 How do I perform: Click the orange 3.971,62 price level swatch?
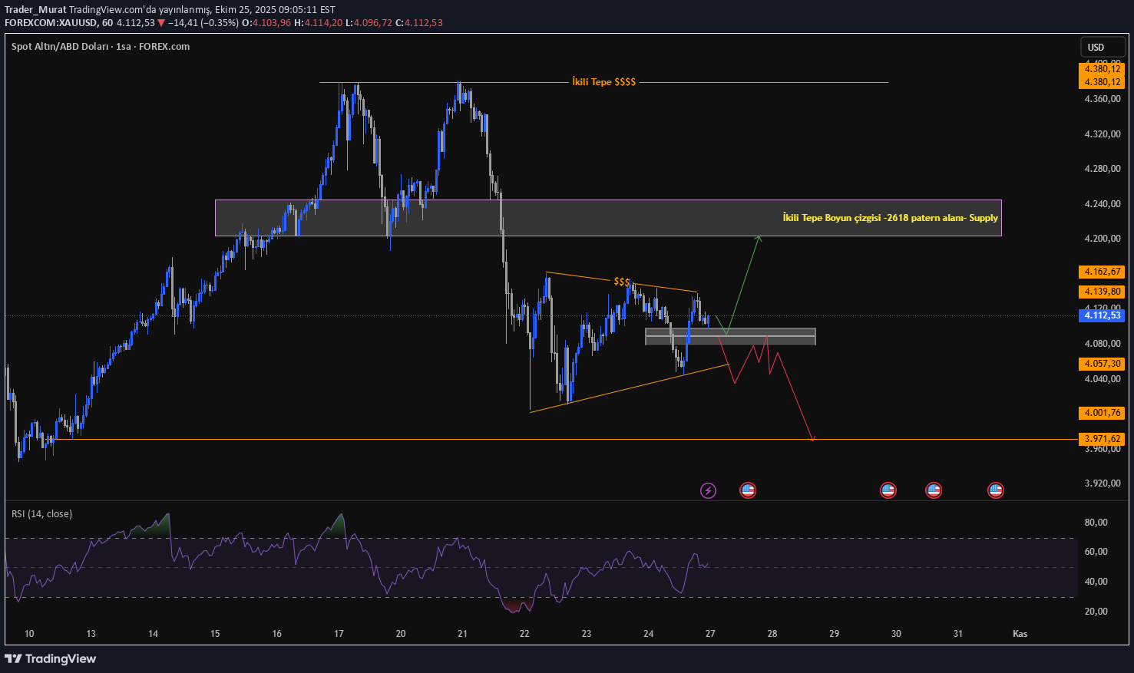pos(1102,438)
